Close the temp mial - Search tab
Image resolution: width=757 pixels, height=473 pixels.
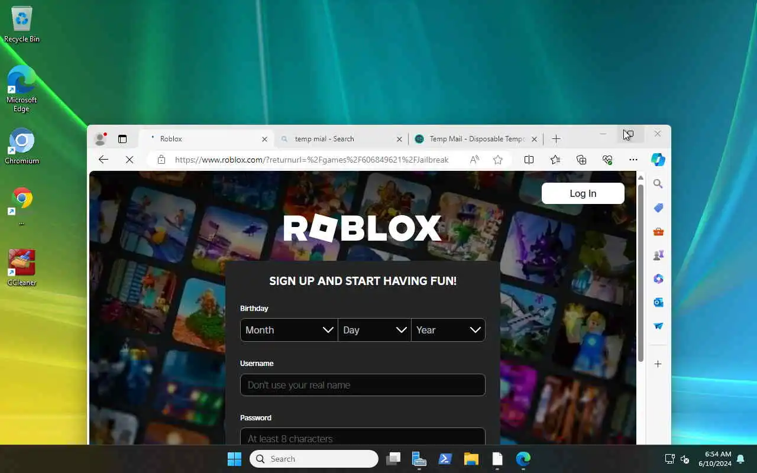(399, 140)
